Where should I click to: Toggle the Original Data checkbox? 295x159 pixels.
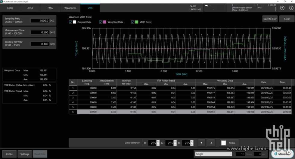click(x=70, y=22)
